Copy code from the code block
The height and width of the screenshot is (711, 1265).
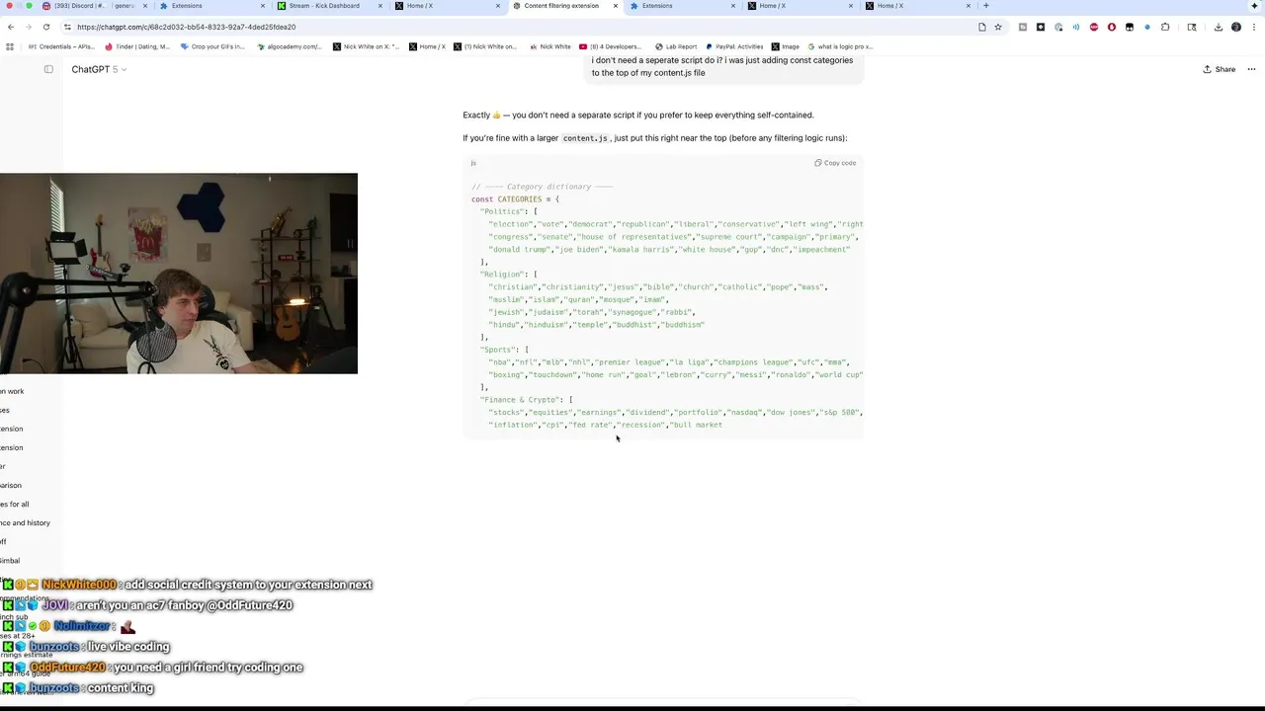point(835,163)
